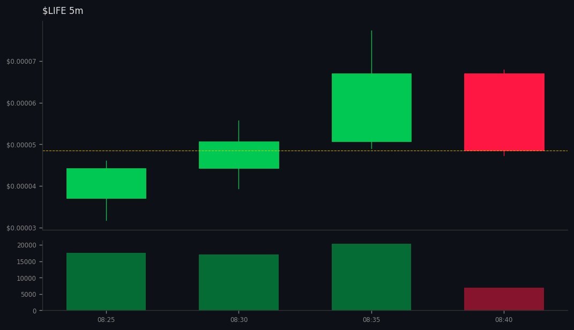This screenshot has height=330, width=574.
Task: Click the 08:25 time axis label
Action: pos(106,319)
